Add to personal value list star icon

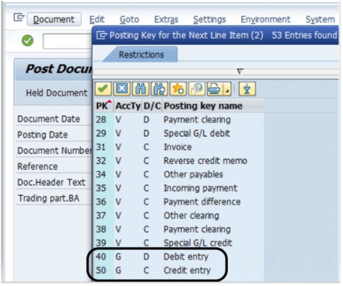(x=178, y=89)
